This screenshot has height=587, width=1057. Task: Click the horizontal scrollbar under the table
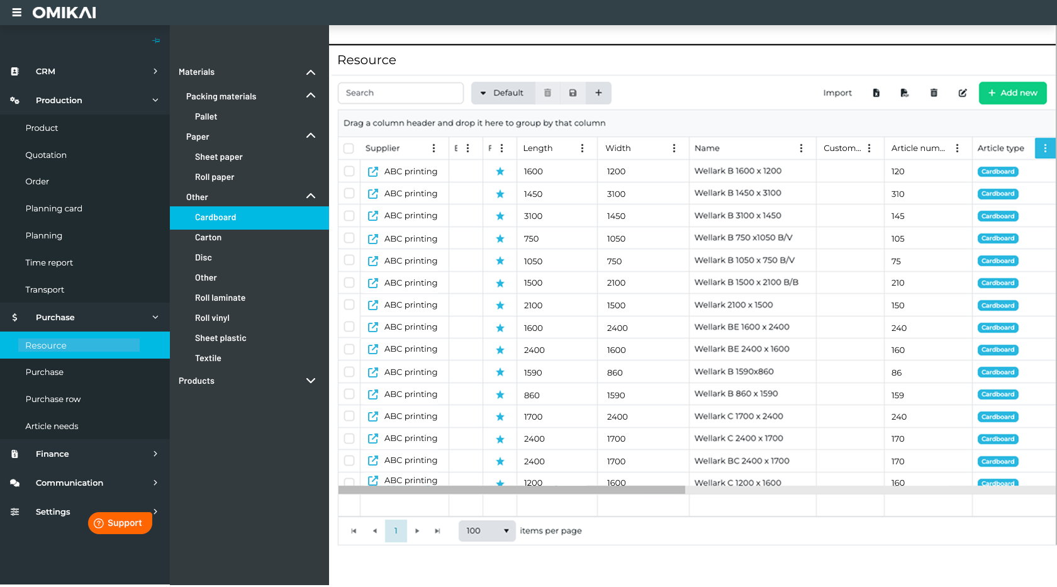511,490
